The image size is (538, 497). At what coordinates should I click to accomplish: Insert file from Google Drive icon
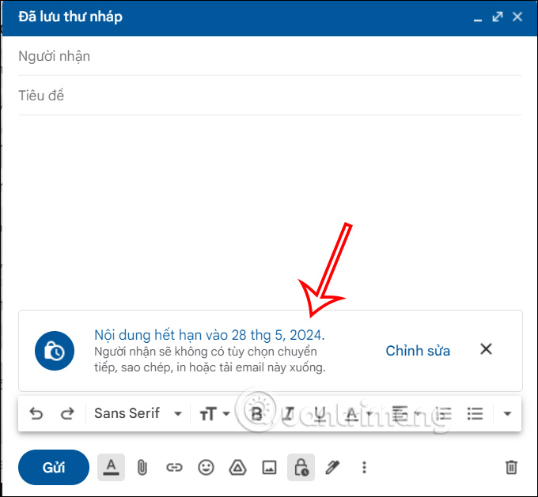pyautogui.click(x=237, y=467)
